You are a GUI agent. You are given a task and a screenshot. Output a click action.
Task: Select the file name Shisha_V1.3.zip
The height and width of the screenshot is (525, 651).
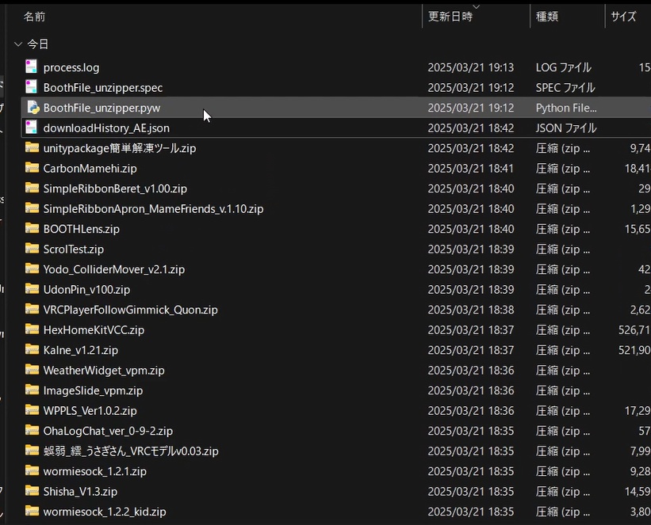[x=80, y=492]
